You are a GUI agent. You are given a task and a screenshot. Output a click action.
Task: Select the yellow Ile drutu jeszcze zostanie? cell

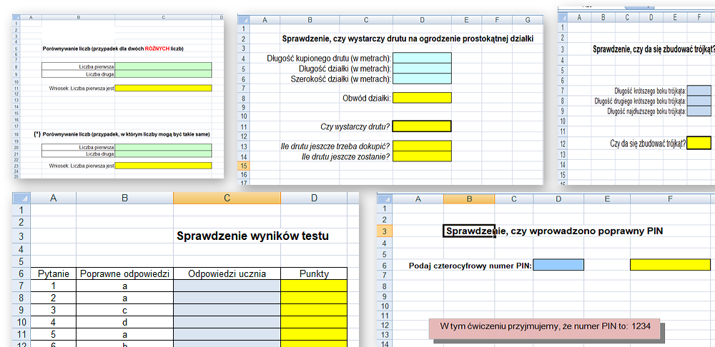422,156
